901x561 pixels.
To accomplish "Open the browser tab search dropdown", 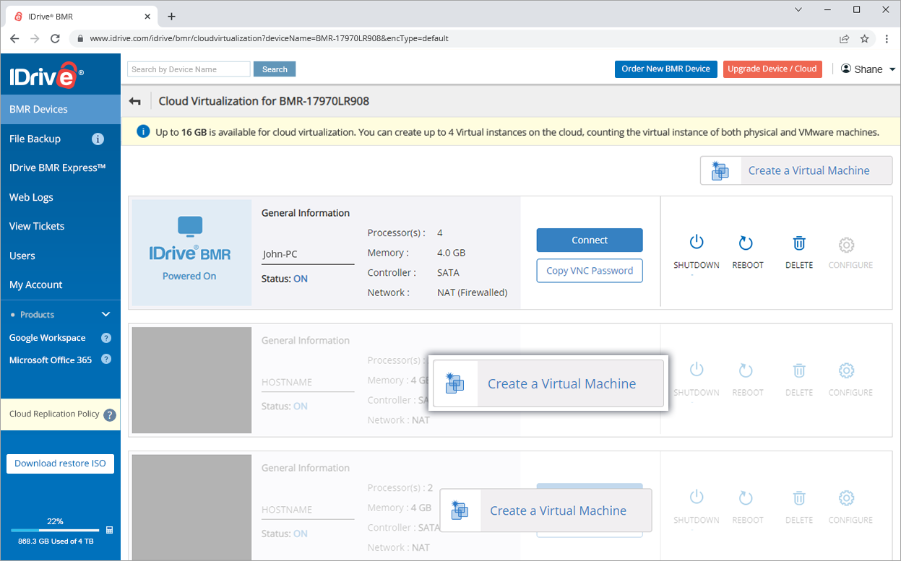I will (798, 10).
